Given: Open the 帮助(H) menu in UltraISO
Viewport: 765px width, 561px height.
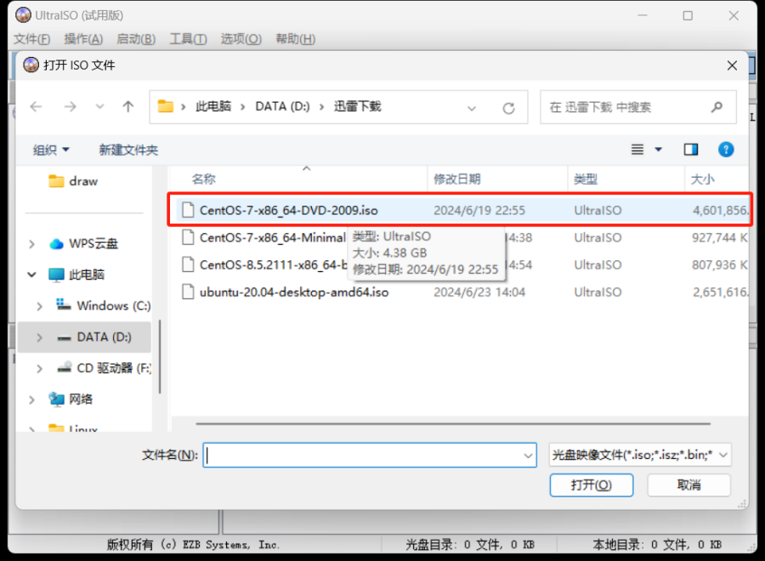Looking at the screenshot, I should tap(296, 39).
